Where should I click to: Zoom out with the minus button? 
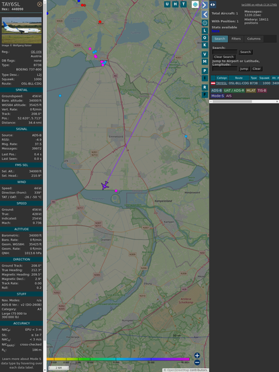click(197, 363)
